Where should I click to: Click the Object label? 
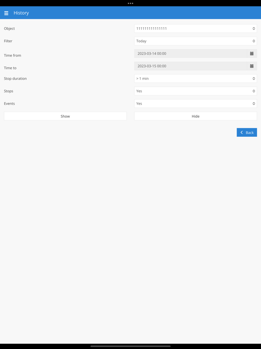pyautogui.click(x=10, y=29)
